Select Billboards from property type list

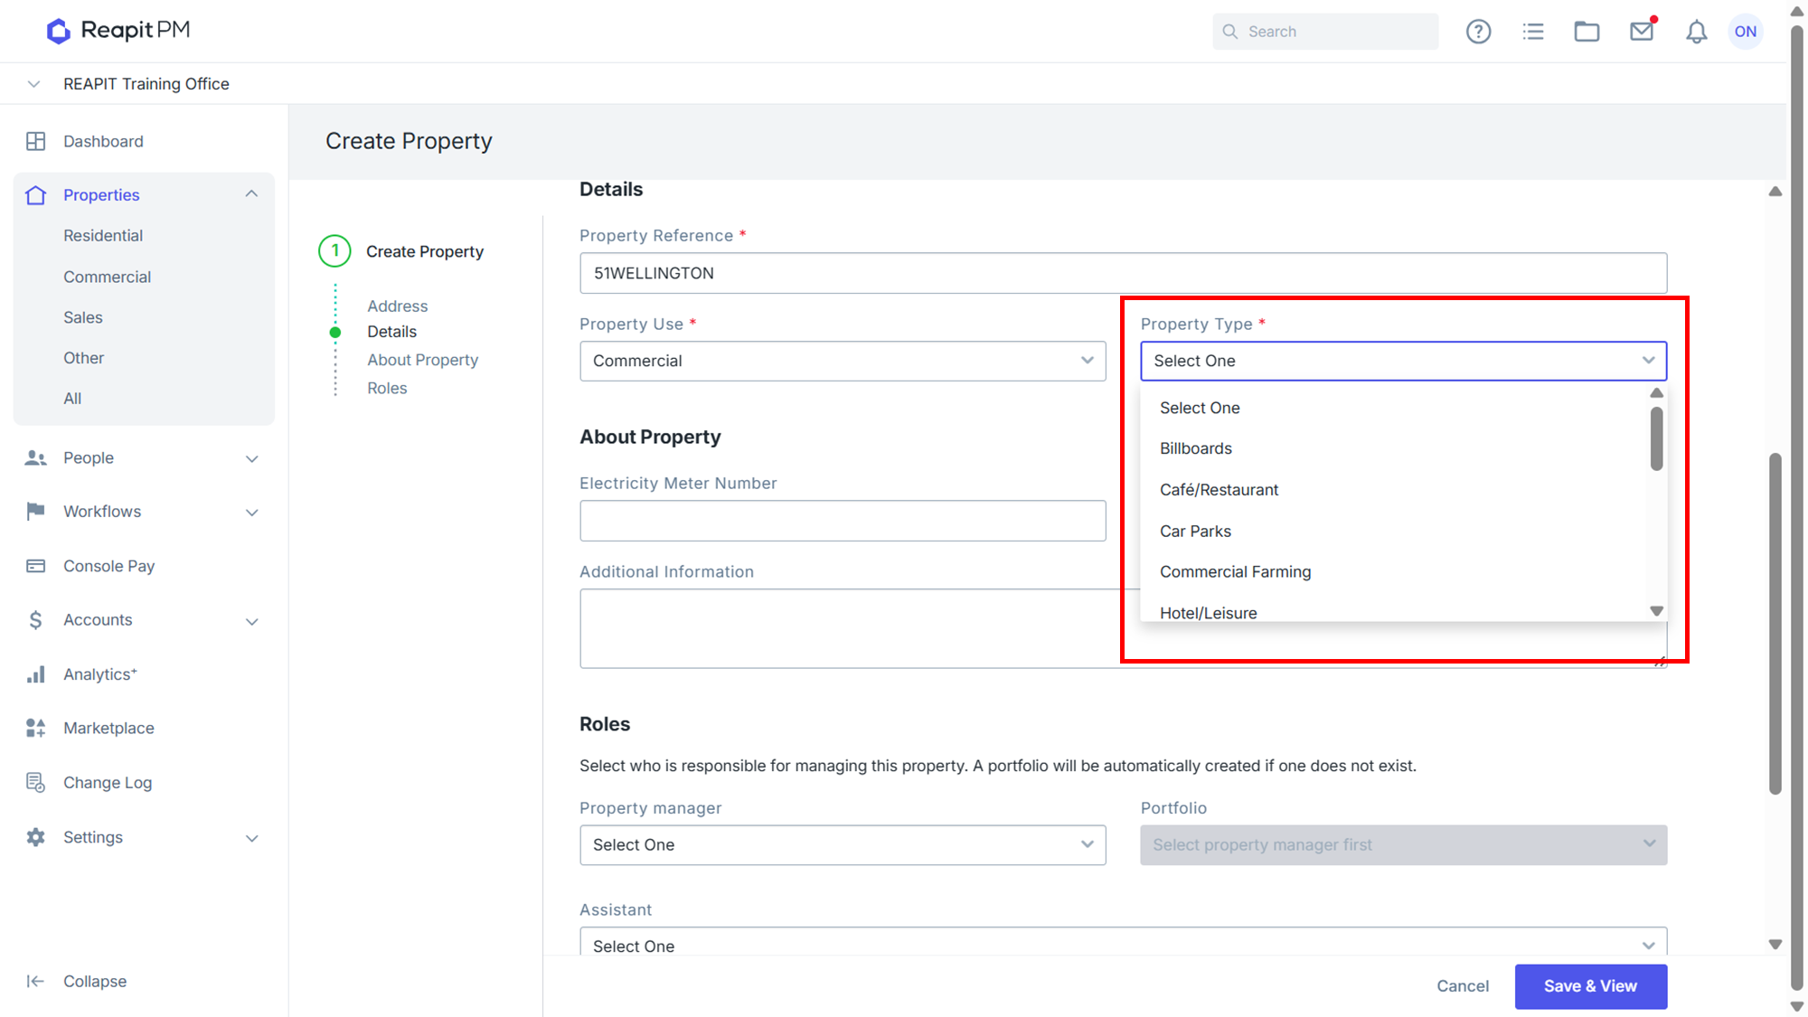pos(1394,448)
